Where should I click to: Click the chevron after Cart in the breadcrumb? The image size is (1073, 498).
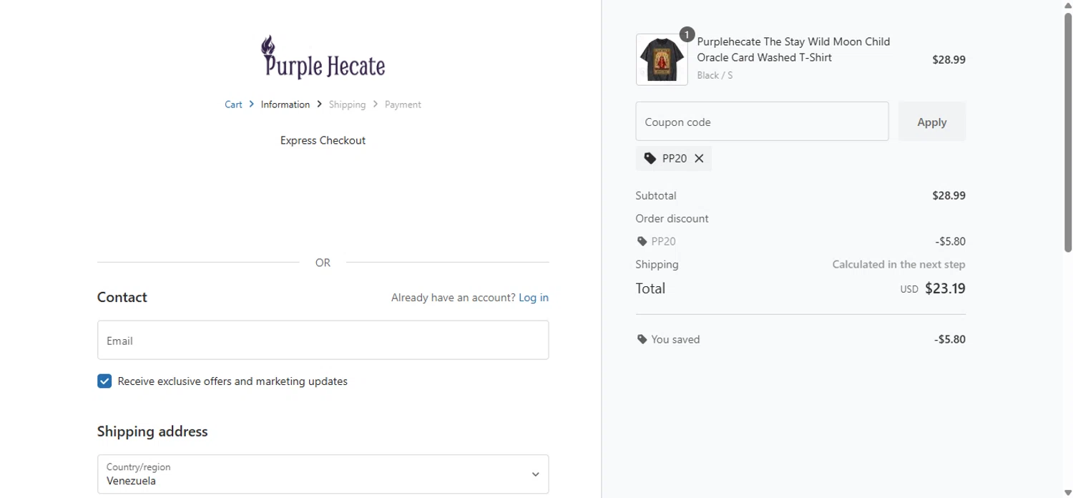point(252,104)
